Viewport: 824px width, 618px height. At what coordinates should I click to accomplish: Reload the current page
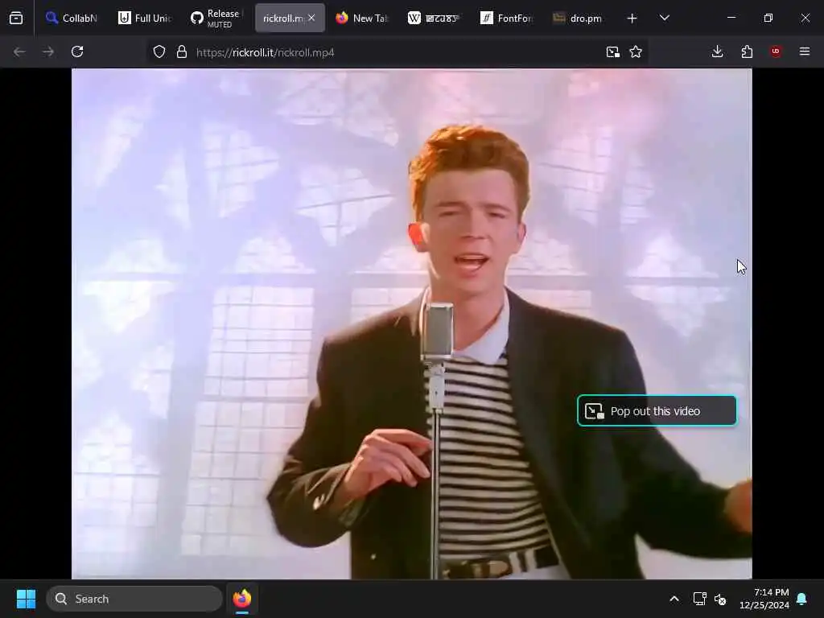click(x=77, y=51)
